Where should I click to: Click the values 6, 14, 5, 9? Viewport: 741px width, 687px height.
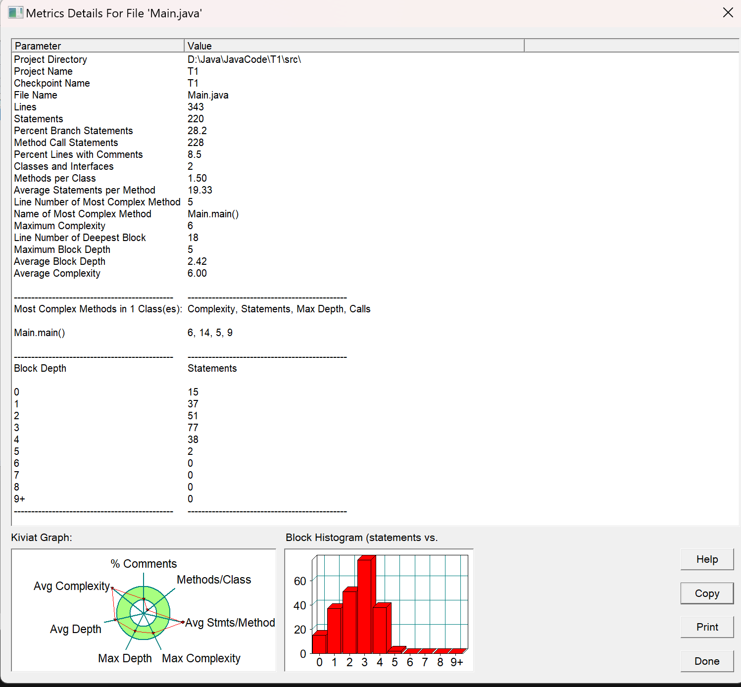pyautogui.click(x=210, y=333)
